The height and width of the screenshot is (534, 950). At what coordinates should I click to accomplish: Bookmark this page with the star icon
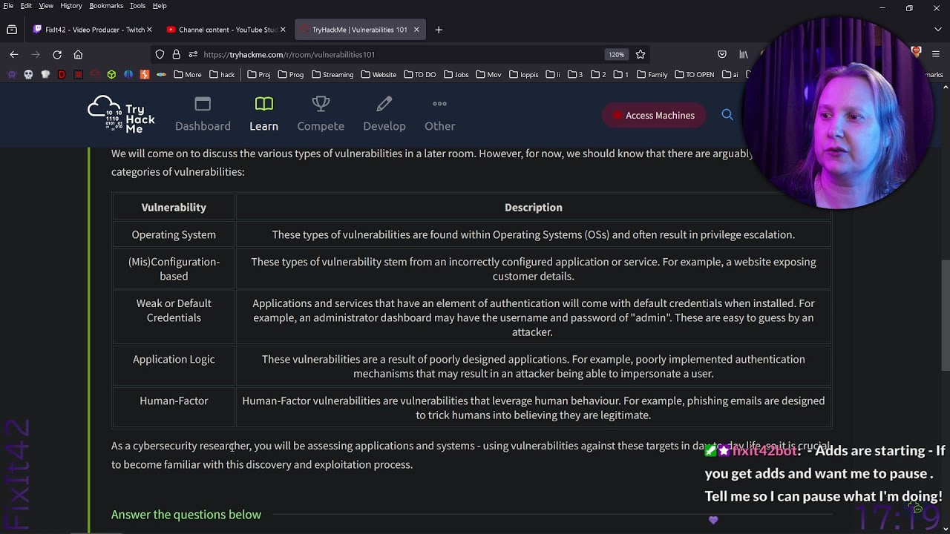pos(641,54)
